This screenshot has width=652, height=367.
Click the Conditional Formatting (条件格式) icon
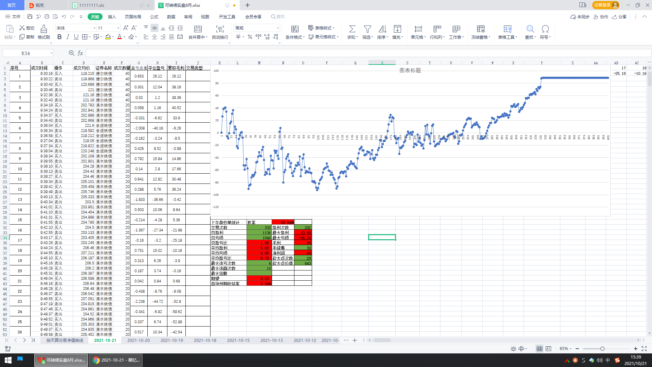click(x=295, y=29)
